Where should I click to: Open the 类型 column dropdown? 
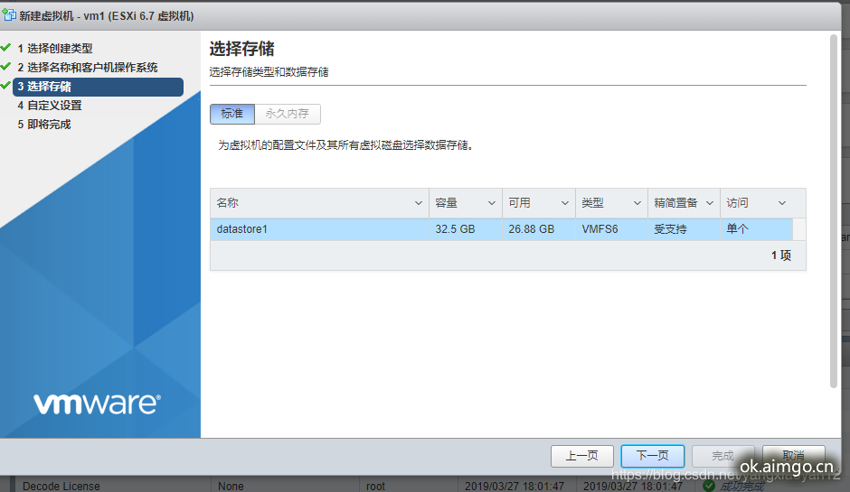(637, 203)
